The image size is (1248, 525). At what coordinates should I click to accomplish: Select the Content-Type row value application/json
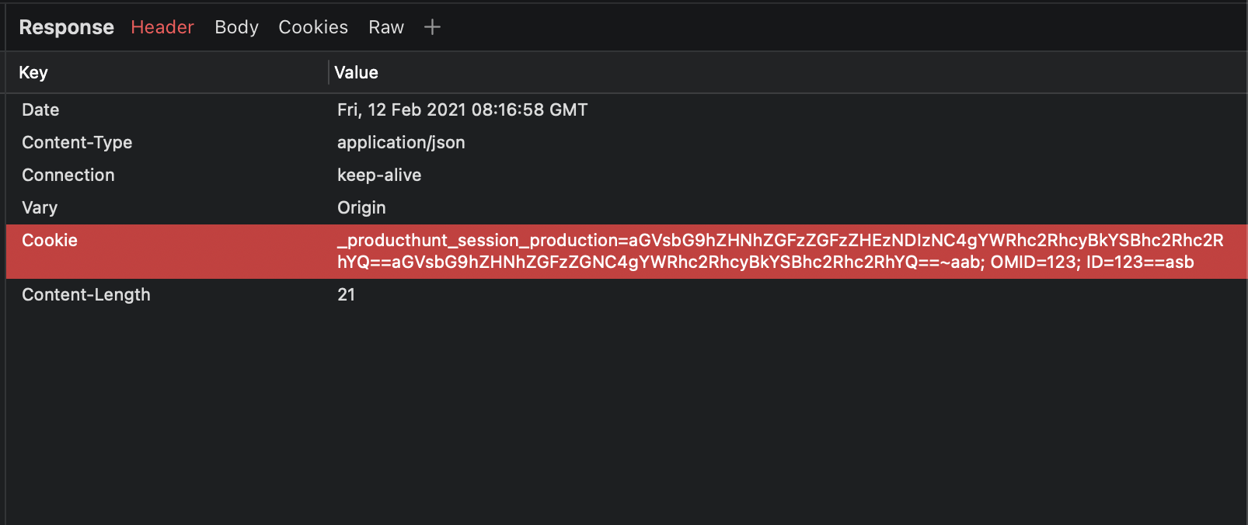pos(401,142)
